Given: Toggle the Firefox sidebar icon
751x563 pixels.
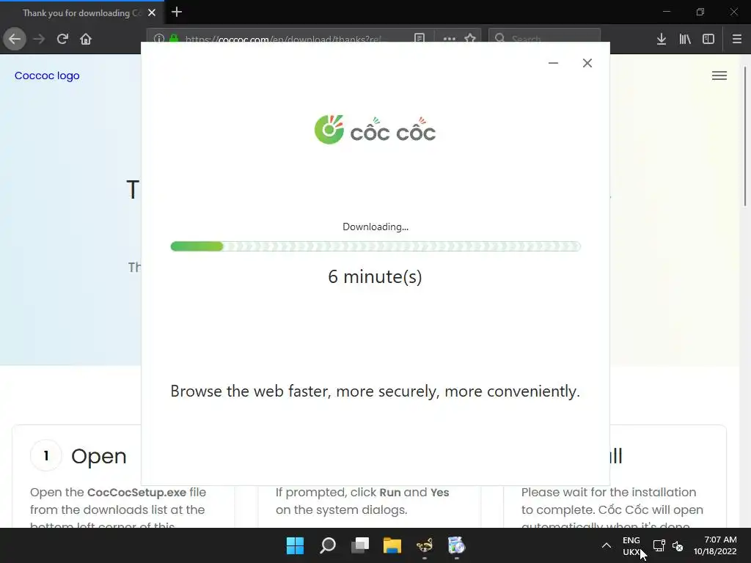Looking at the screenshot, I should (x=708, y=39).
